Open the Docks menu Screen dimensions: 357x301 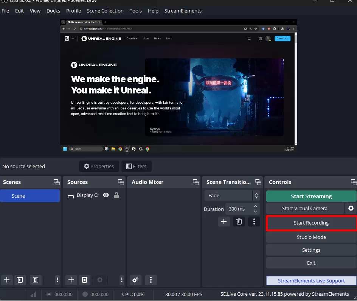[x=53, y=11]
